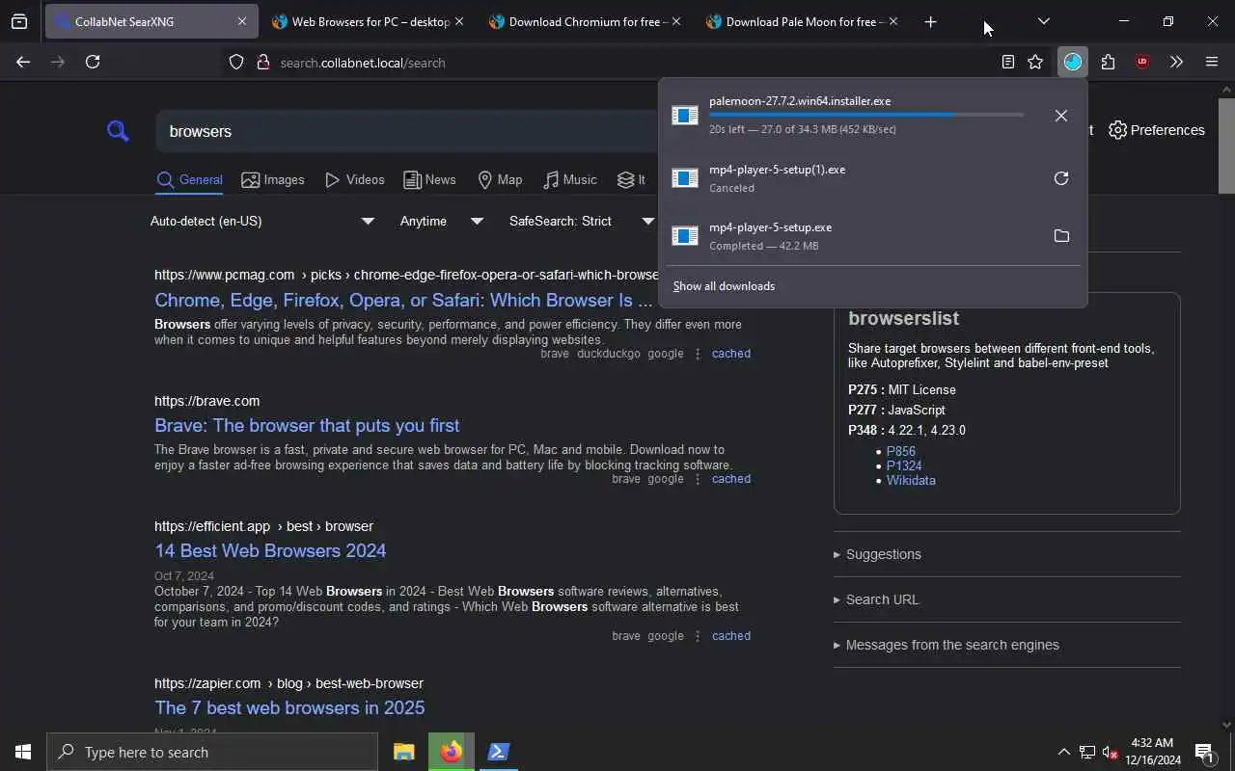The image size is (1235, 771).
Task: Select the Music search category
Action: click(x=570, y=180)
